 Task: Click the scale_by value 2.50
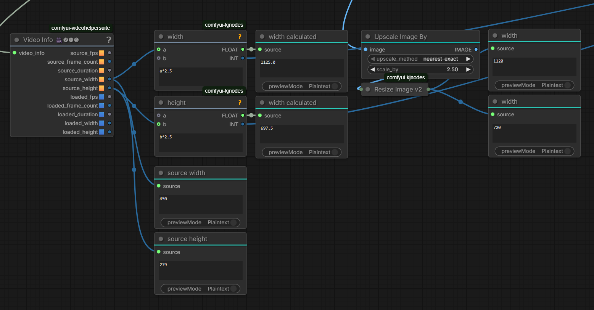[x=452, y=69]
